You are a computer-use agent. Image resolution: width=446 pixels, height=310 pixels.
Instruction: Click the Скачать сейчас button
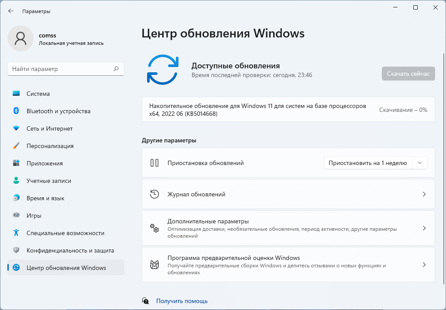pos(408,74)
